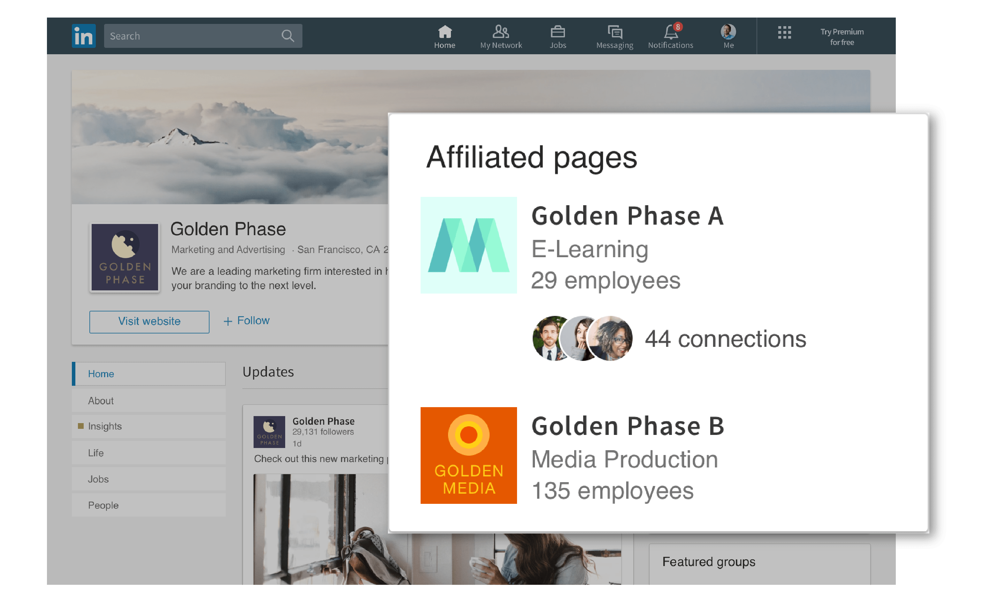990x612 pixels.
Task: Open the apps grid icon
Action: [x=784, y=32]
